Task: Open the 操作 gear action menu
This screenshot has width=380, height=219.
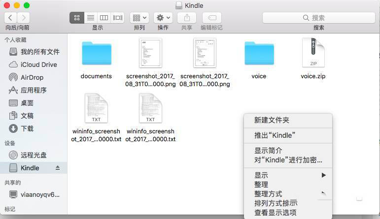Action: [x=163, y=18]
